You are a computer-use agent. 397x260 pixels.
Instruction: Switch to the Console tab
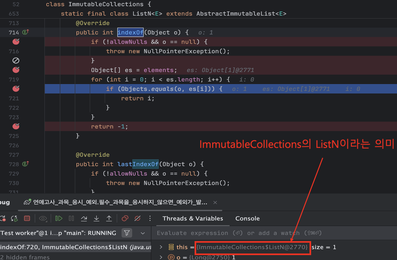(247, 218)
